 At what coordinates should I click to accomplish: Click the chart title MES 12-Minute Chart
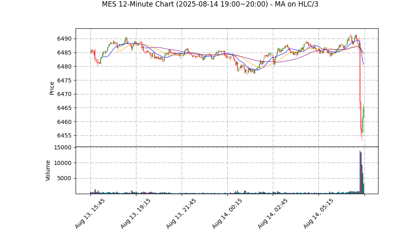(210, 4)
